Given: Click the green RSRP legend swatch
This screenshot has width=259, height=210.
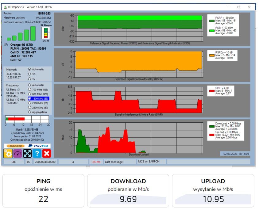Looking at the screenshot, I should tap(212, 21).
